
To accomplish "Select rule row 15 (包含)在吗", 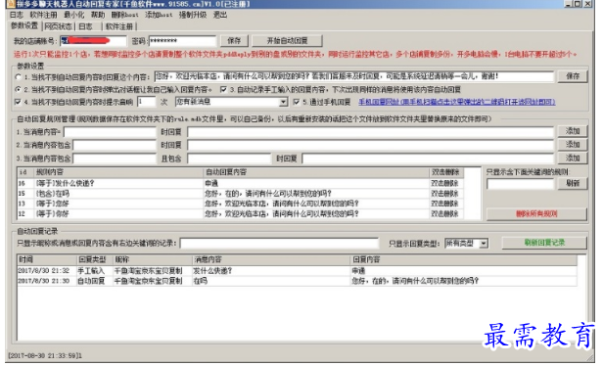I will coord(241,194).
